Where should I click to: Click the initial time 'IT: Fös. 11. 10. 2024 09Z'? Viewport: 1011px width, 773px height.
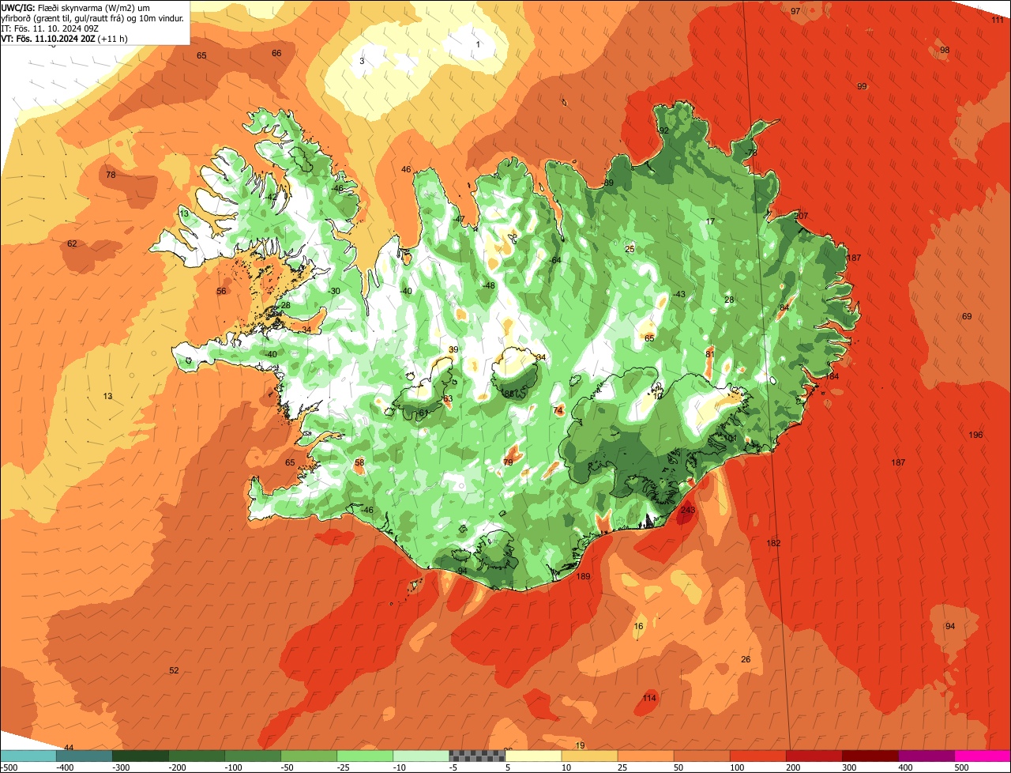50,28
